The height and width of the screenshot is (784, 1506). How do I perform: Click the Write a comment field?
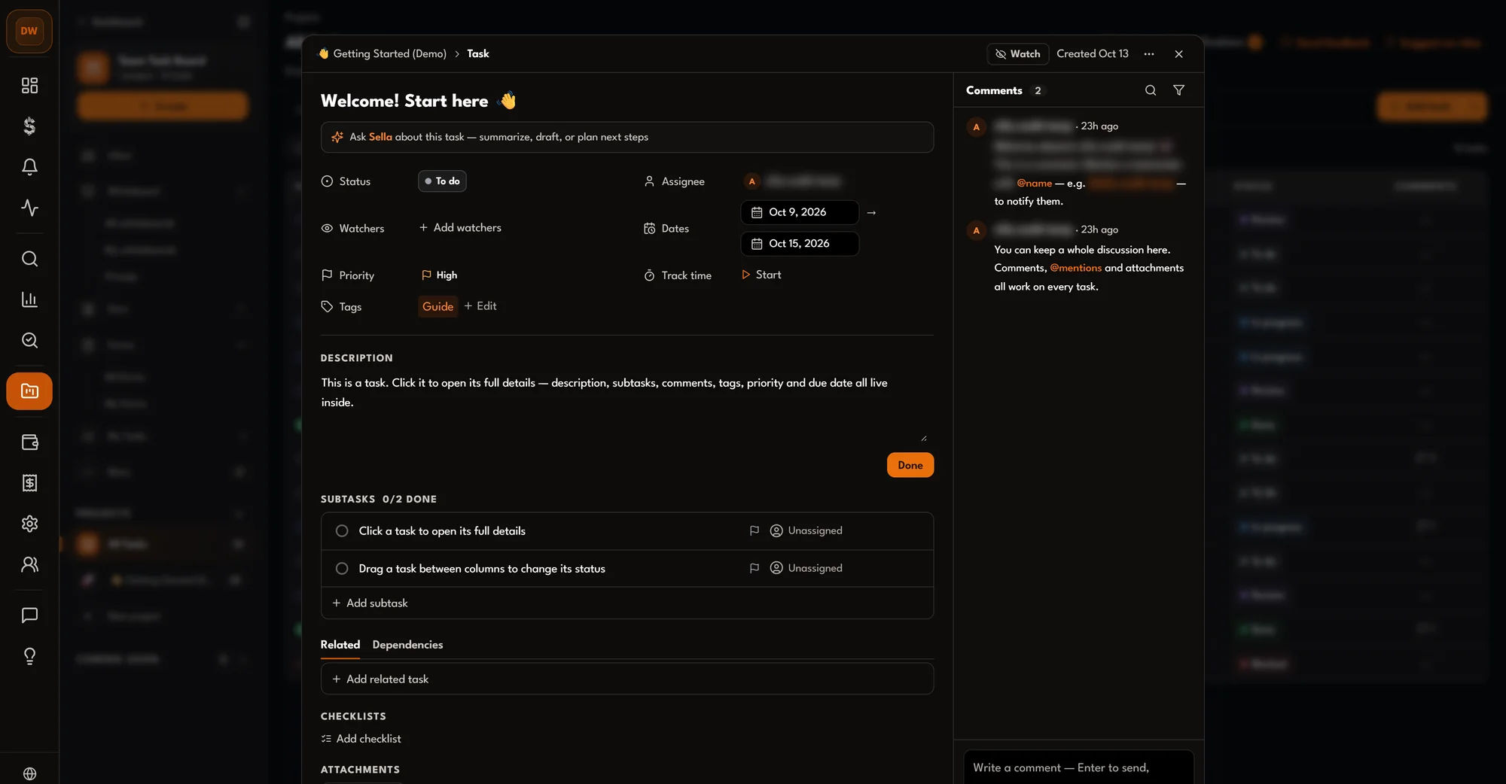(1078, 767)
